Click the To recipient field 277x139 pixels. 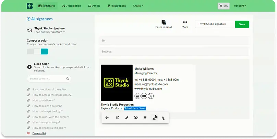174,41
